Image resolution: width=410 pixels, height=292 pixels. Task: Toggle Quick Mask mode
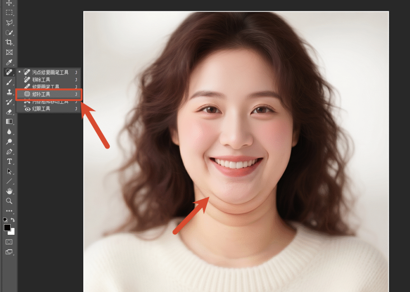pos(9,242)
